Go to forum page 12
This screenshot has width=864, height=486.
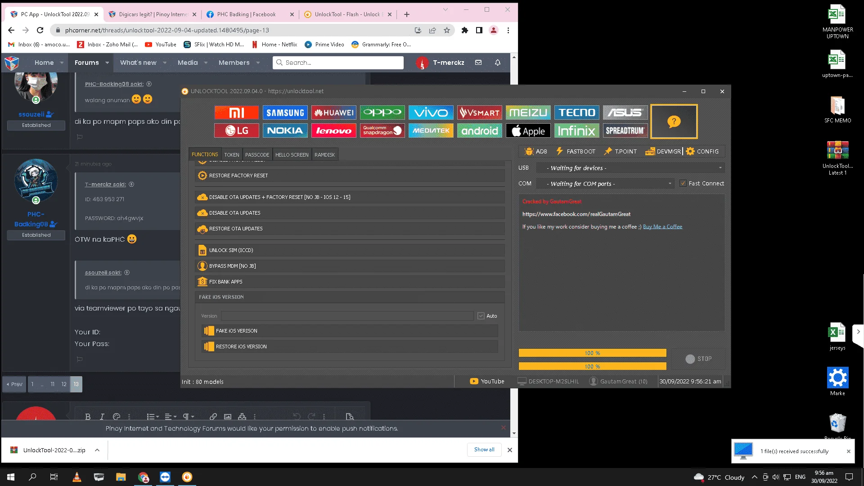[x=64, y=384]
